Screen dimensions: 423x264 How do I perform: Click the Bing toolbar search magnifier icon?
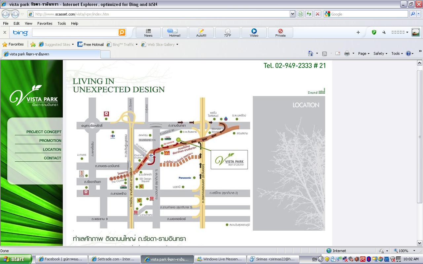(122, 32)
